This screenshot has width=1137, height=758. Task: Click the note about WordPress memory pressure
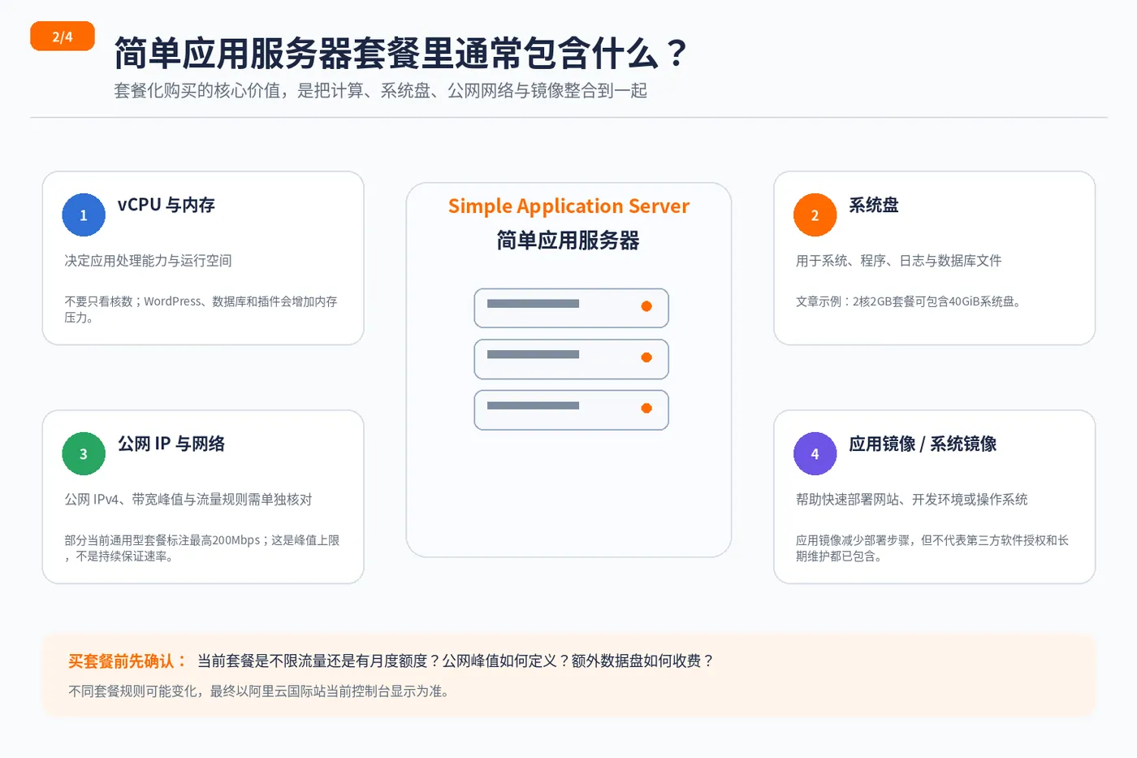[x=201, y=310]
